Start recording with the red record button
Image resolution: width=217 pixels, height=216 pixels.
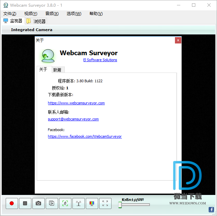pyautogui.click(x=12, y=203)
